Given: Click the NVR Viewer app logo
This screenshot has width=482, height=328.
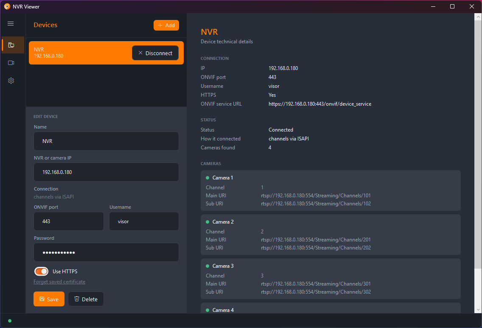Looking at the screenshot, I should (x=7, y=6).
